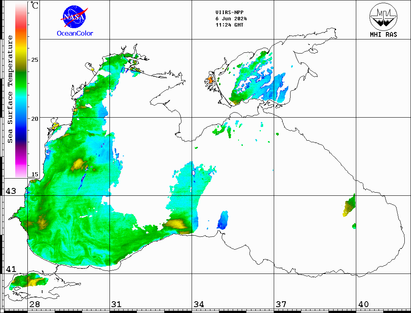The image size is (411, 313).
Task: Click the 20 tick label on the scale
Action: [x=35, y=119]
